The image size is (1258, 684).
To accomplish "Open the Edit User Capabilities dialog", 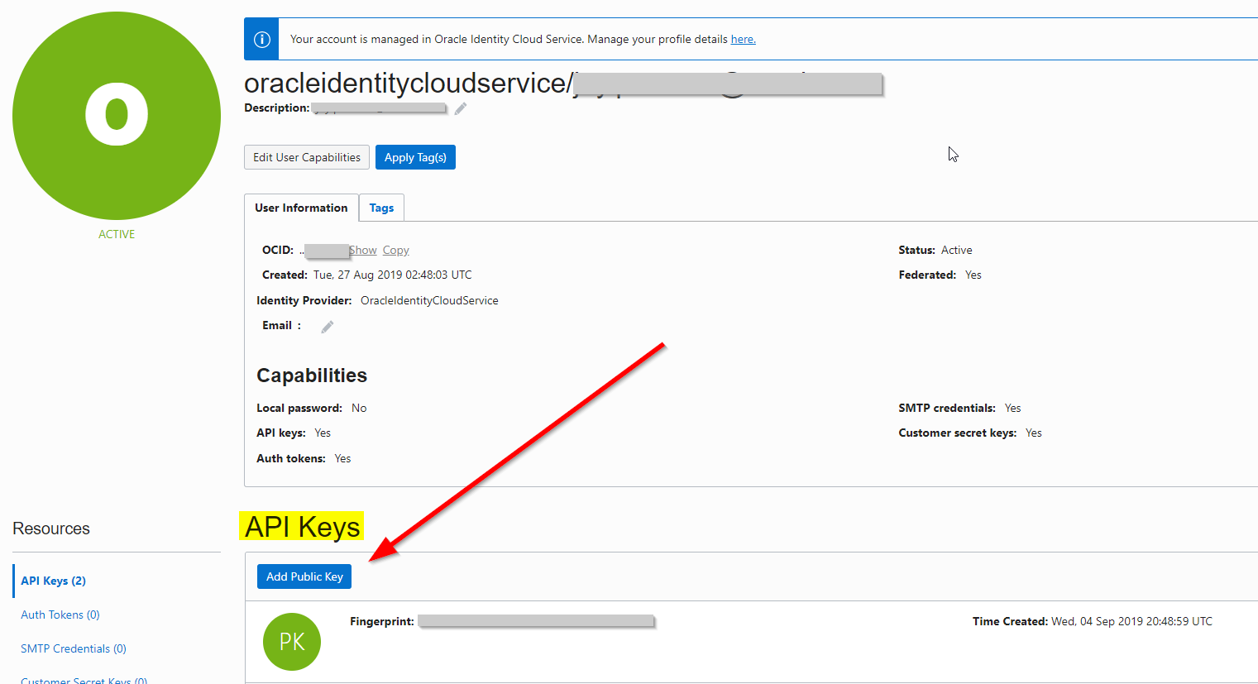I will pyautogui.click(x=307, y=157).
